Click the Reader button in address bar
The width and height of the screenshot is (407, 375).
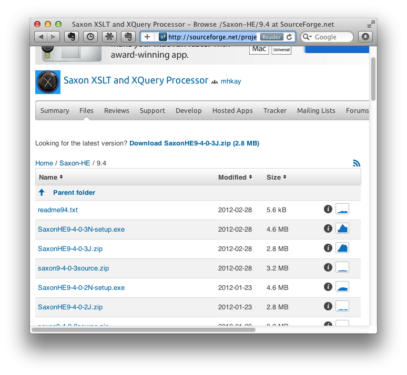[x=271, y=37]
